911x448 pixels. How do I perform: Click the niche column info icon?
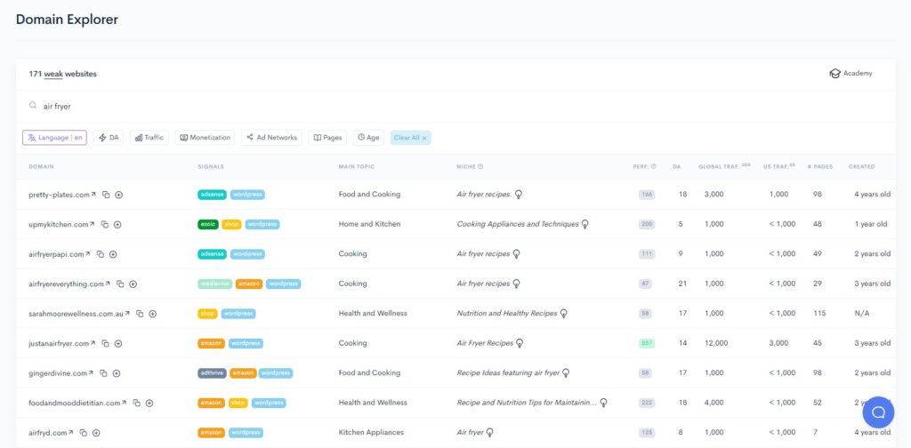[x=480, y=166]
